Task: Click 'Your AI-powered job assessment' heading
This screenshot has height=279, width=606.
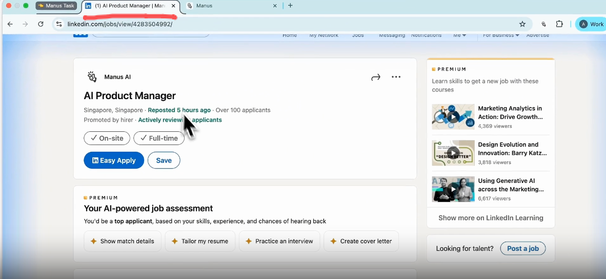Action: [148, 208]
